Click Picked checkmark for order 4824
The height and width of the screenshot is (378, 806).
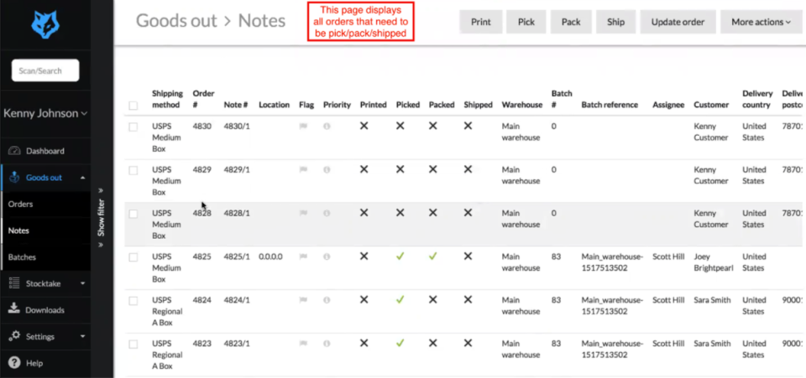coord(400,299)
